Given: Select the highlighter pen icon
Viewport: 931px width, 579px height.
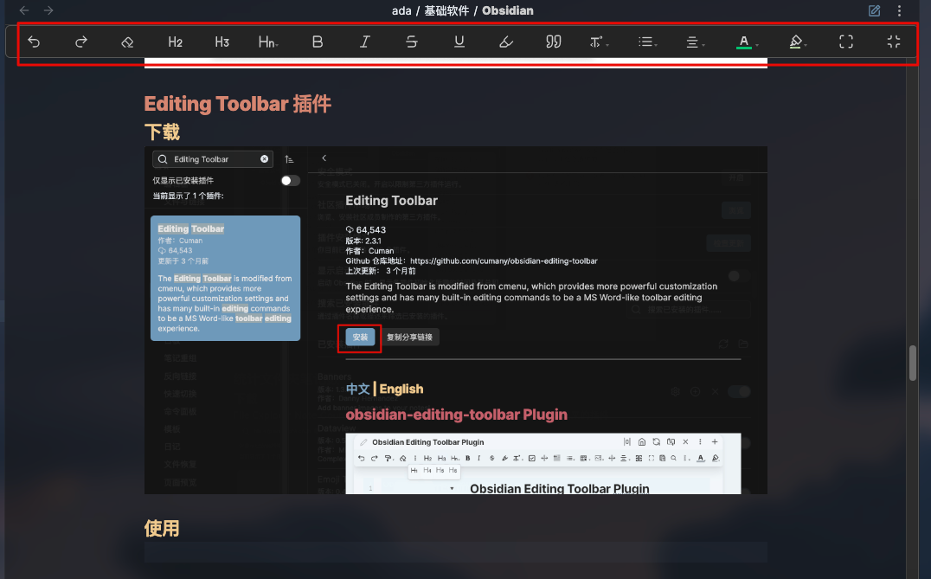Looking at the screenshot, I should [506, 41].
